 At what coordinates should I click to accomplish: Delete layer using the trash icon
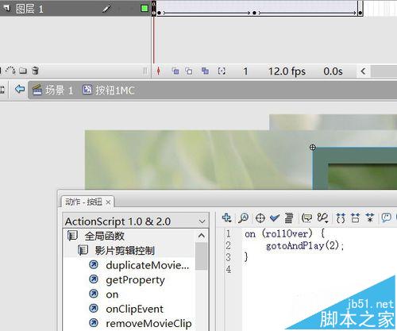[x=35, y=71]
